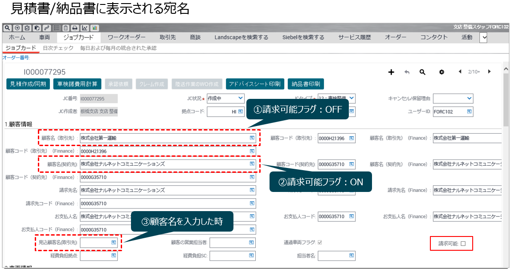The width and height of the screenshot is (511, 269).
Task: Click the 見積作成/同期 button
Action: (x=28, y=84)
